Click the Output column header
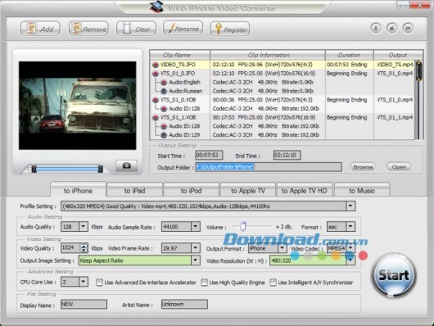Image resolution: width=434 pixels, height=326 pixels. (398, 55)
